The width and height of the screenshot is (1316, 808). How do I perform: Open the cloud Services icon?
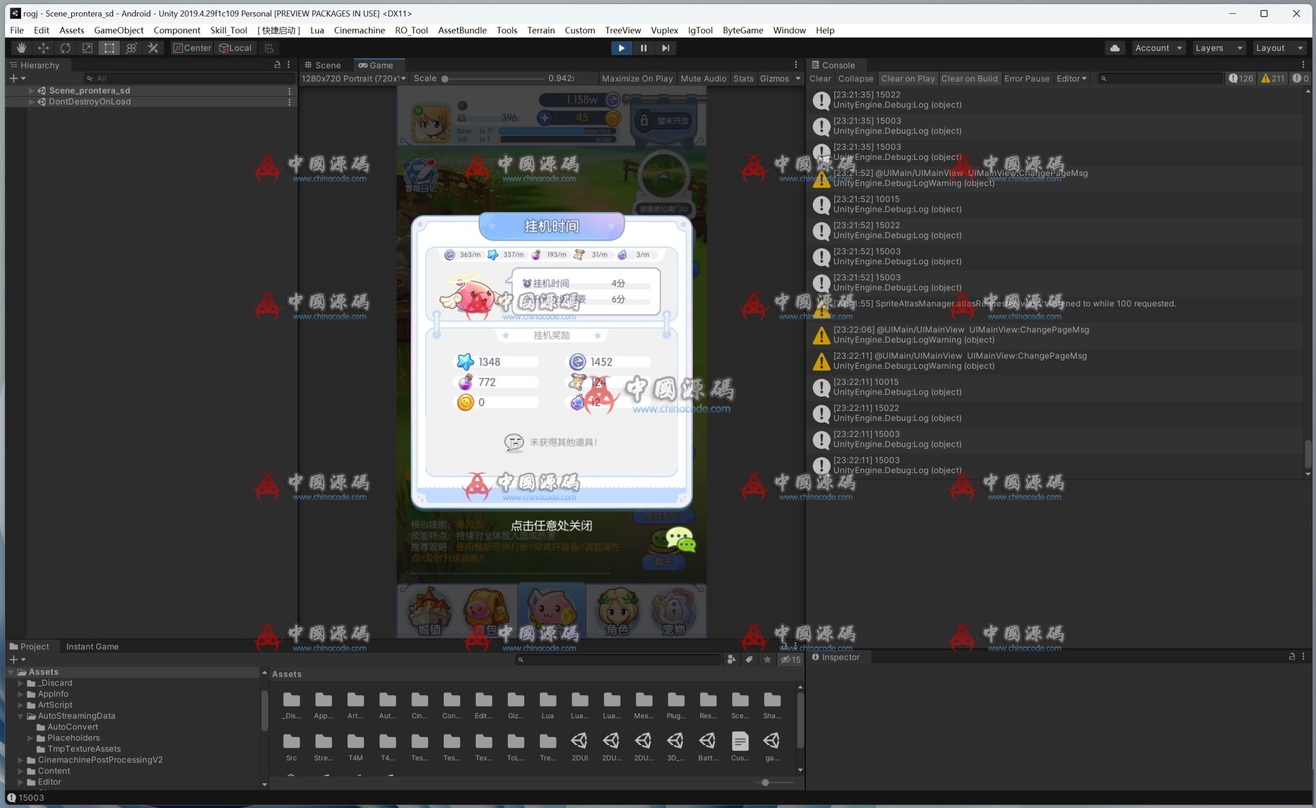(1114, 48)
